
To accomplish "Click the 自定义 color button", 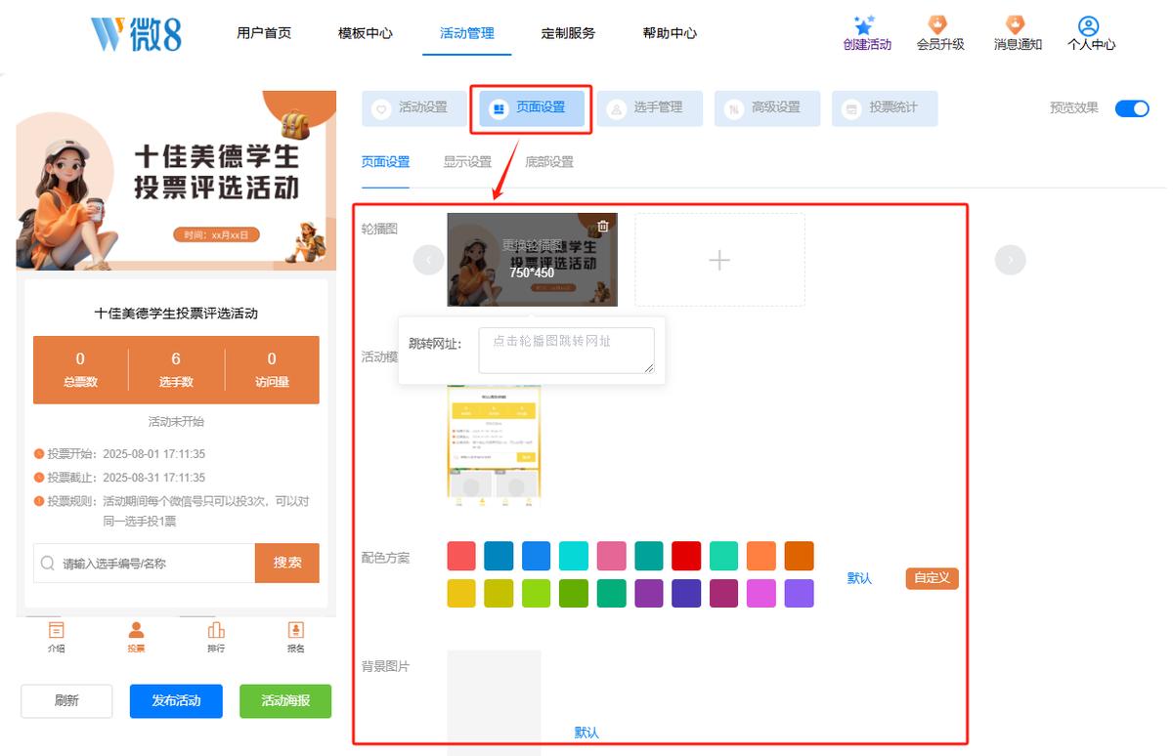I will 933,578.
